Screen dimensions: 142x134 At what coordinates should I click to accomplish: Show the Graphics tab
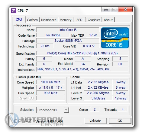pos(94,20)
